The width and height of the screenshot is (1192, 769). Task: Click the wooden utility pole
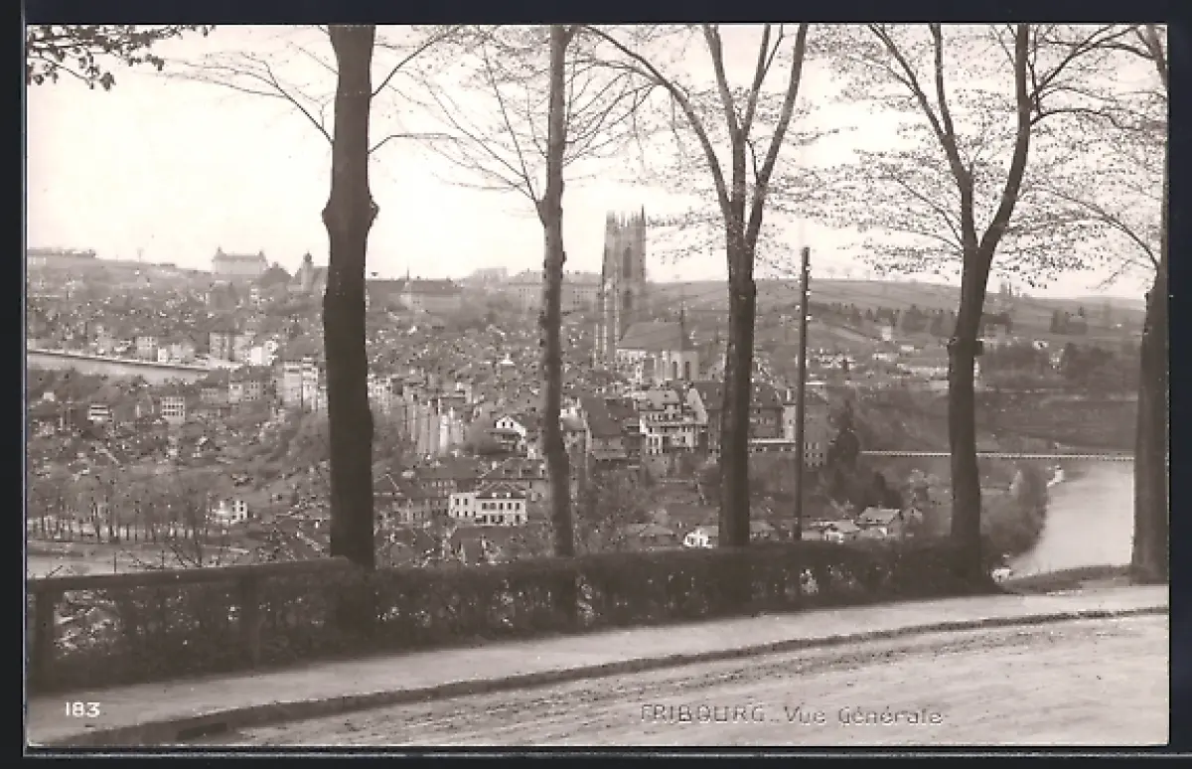click(x=802, y=397)
